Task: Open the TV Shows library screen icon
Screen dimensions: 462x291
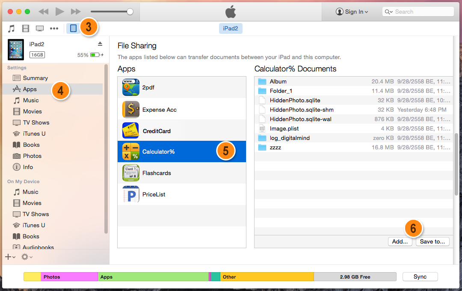Action: coord(40,28)
